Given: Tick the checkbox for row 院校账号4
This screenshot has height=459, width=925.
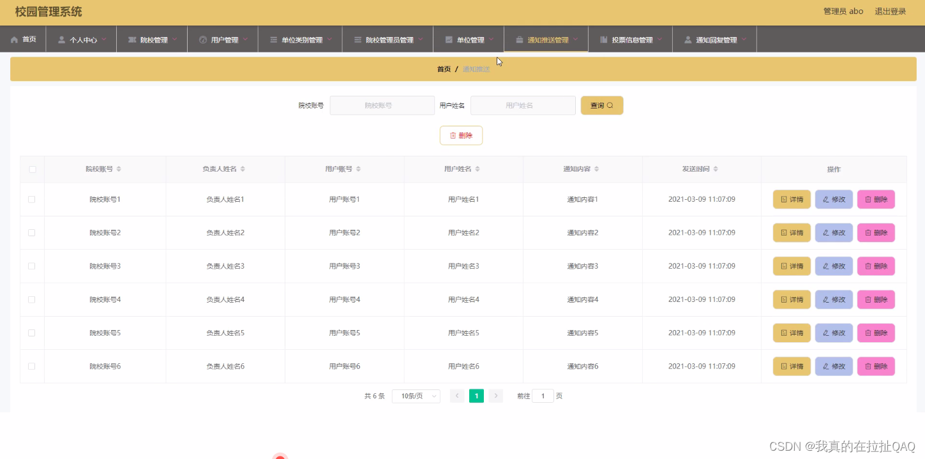Looking at the screenshot, I should [x=32, y=299].
